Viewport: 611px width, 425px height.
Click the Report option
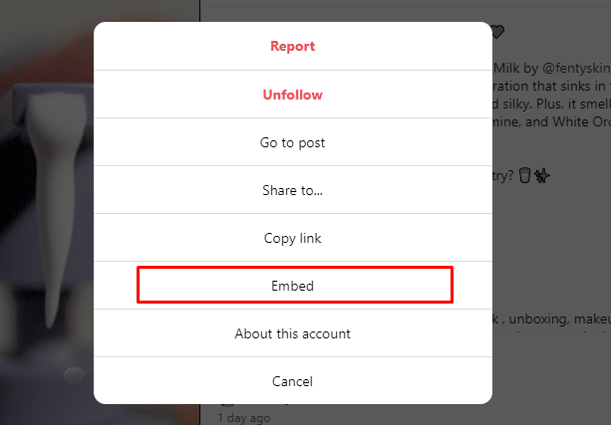292,47
